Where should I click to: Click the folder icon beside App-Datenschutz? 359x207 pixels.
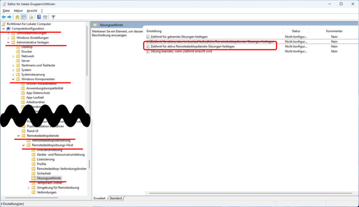(23, 93)
